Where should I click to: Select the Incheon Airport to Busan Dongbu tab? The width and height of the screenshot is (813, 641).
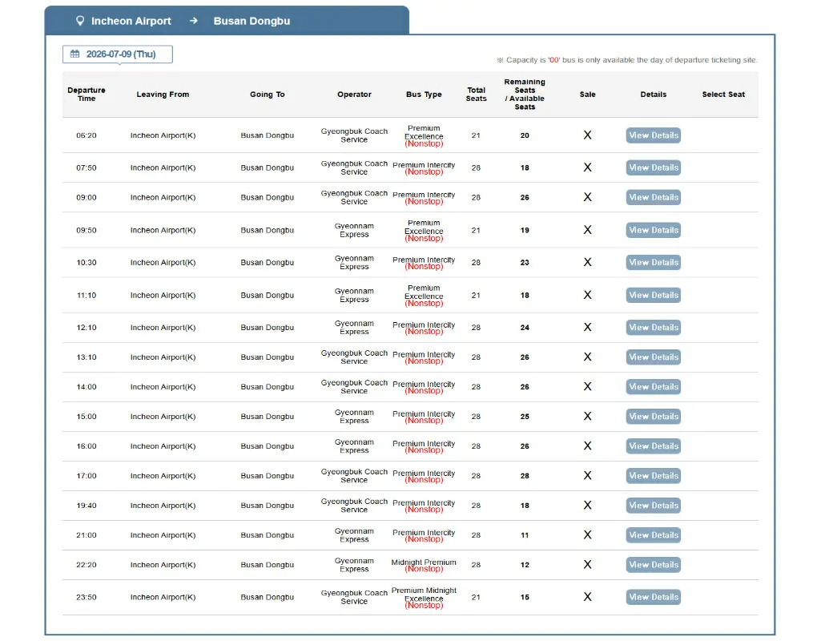point(227,21)
